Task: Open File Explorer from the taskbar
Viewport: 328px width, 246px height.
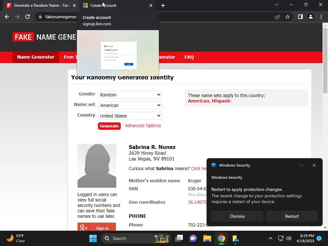Action: point(207,238)
